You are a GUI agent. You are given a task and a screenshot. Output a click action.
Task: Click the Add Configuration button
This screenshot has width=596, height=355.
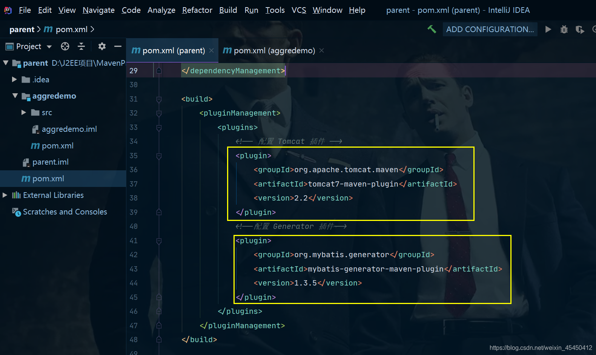(x=490, y=29)
